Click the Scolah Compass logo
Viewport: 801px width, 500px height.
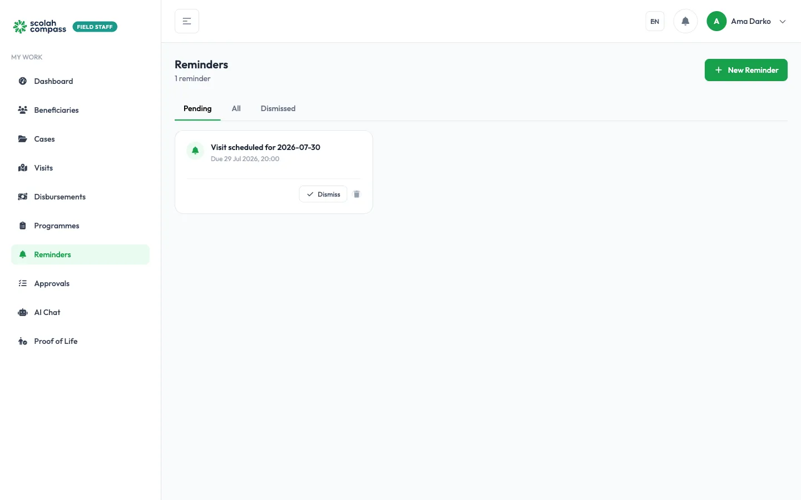[39, 27]
